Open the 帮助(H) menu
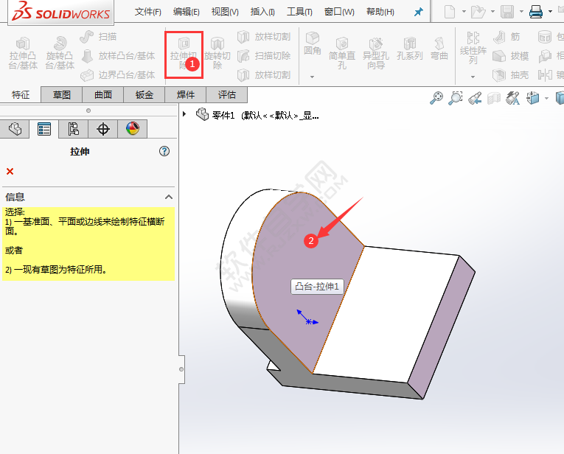564x454 pixels. (x=380, y=12)
